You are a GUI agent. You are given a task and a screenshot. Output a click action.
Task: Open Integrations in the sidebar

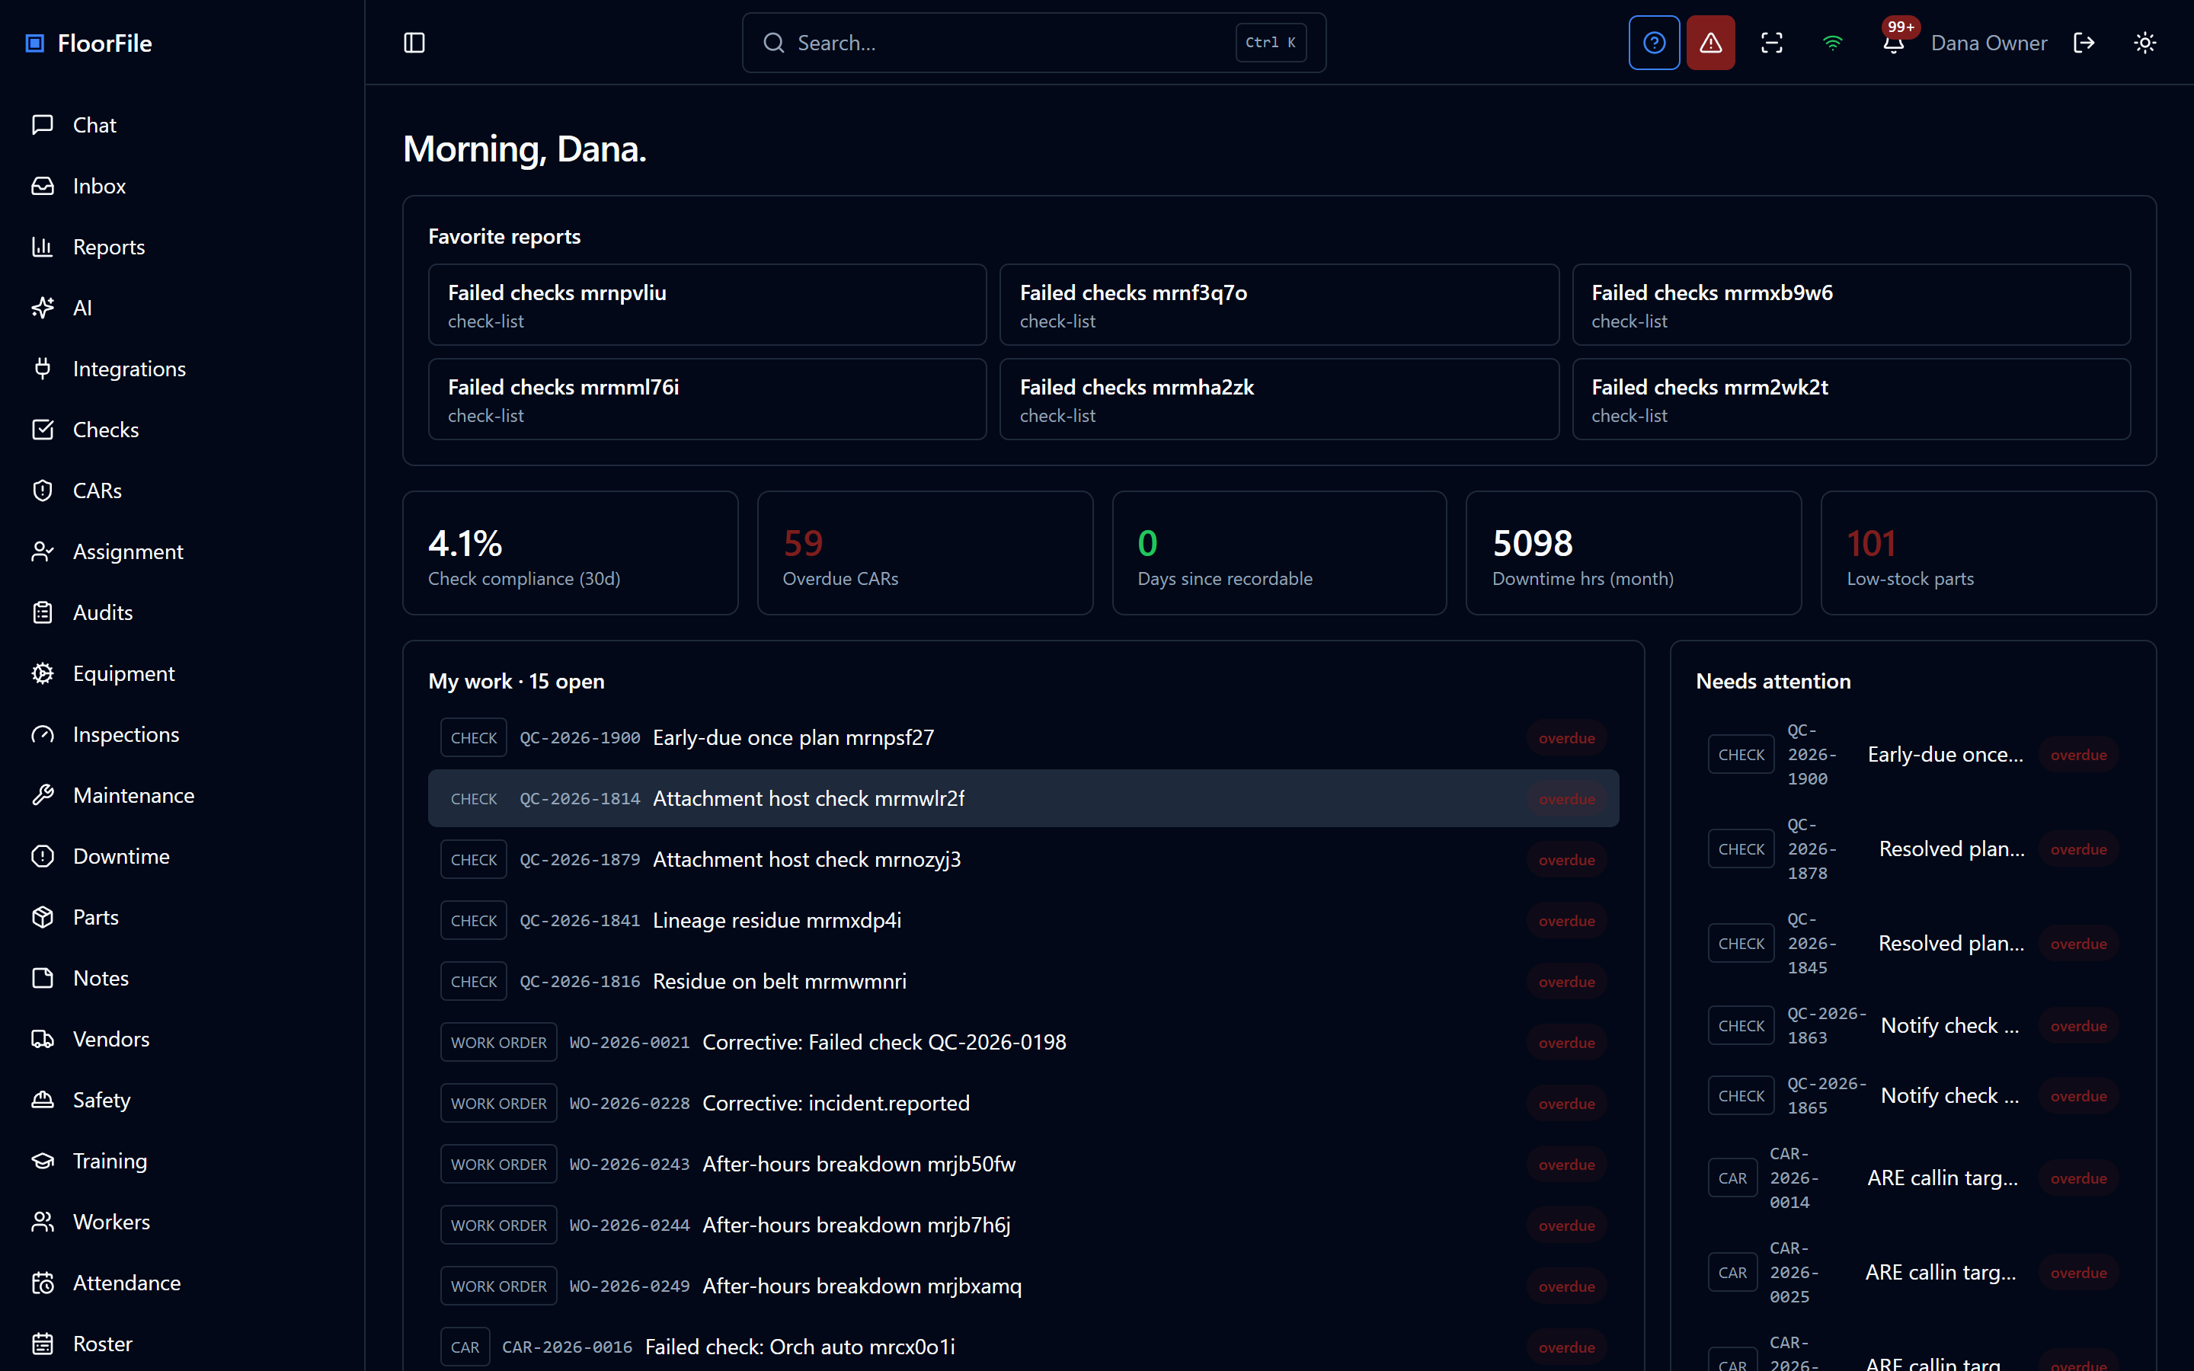(182, 369)
